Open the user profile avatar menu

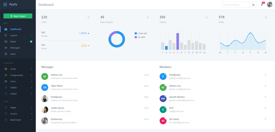click(270, 4)
